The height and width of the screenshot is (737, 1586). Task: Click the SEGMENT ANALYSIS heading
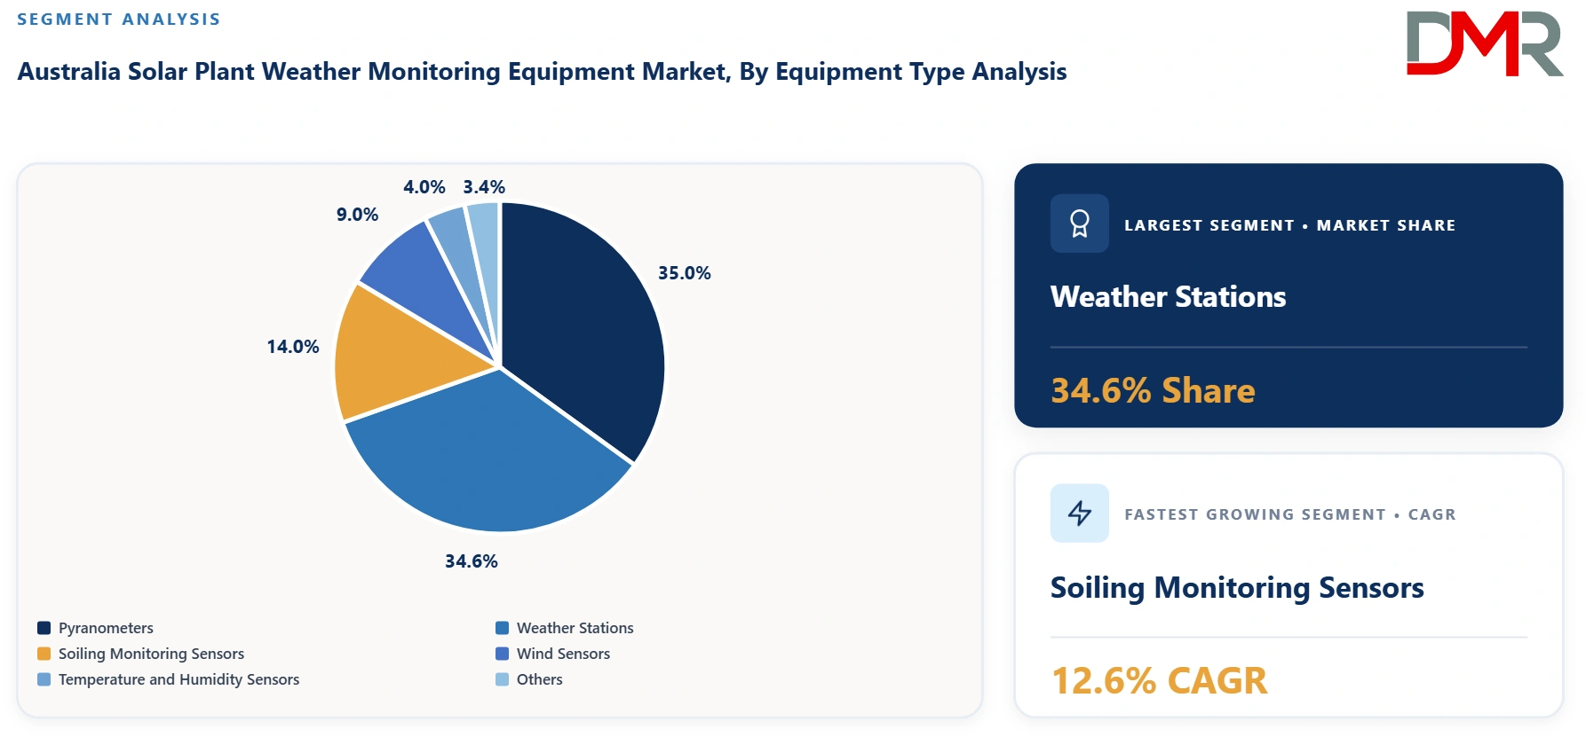(119, 20)
